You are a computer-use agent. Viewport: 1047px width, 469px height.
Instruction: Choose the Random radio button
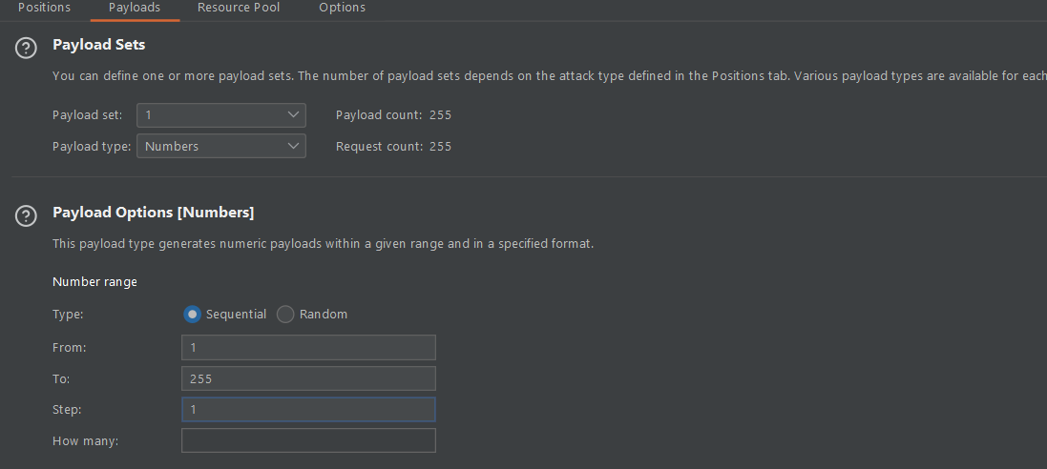(285, 315)
